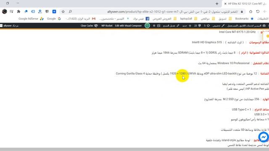Open the Extensions puzzle icon
269x151 pixels.
(18, 11)
